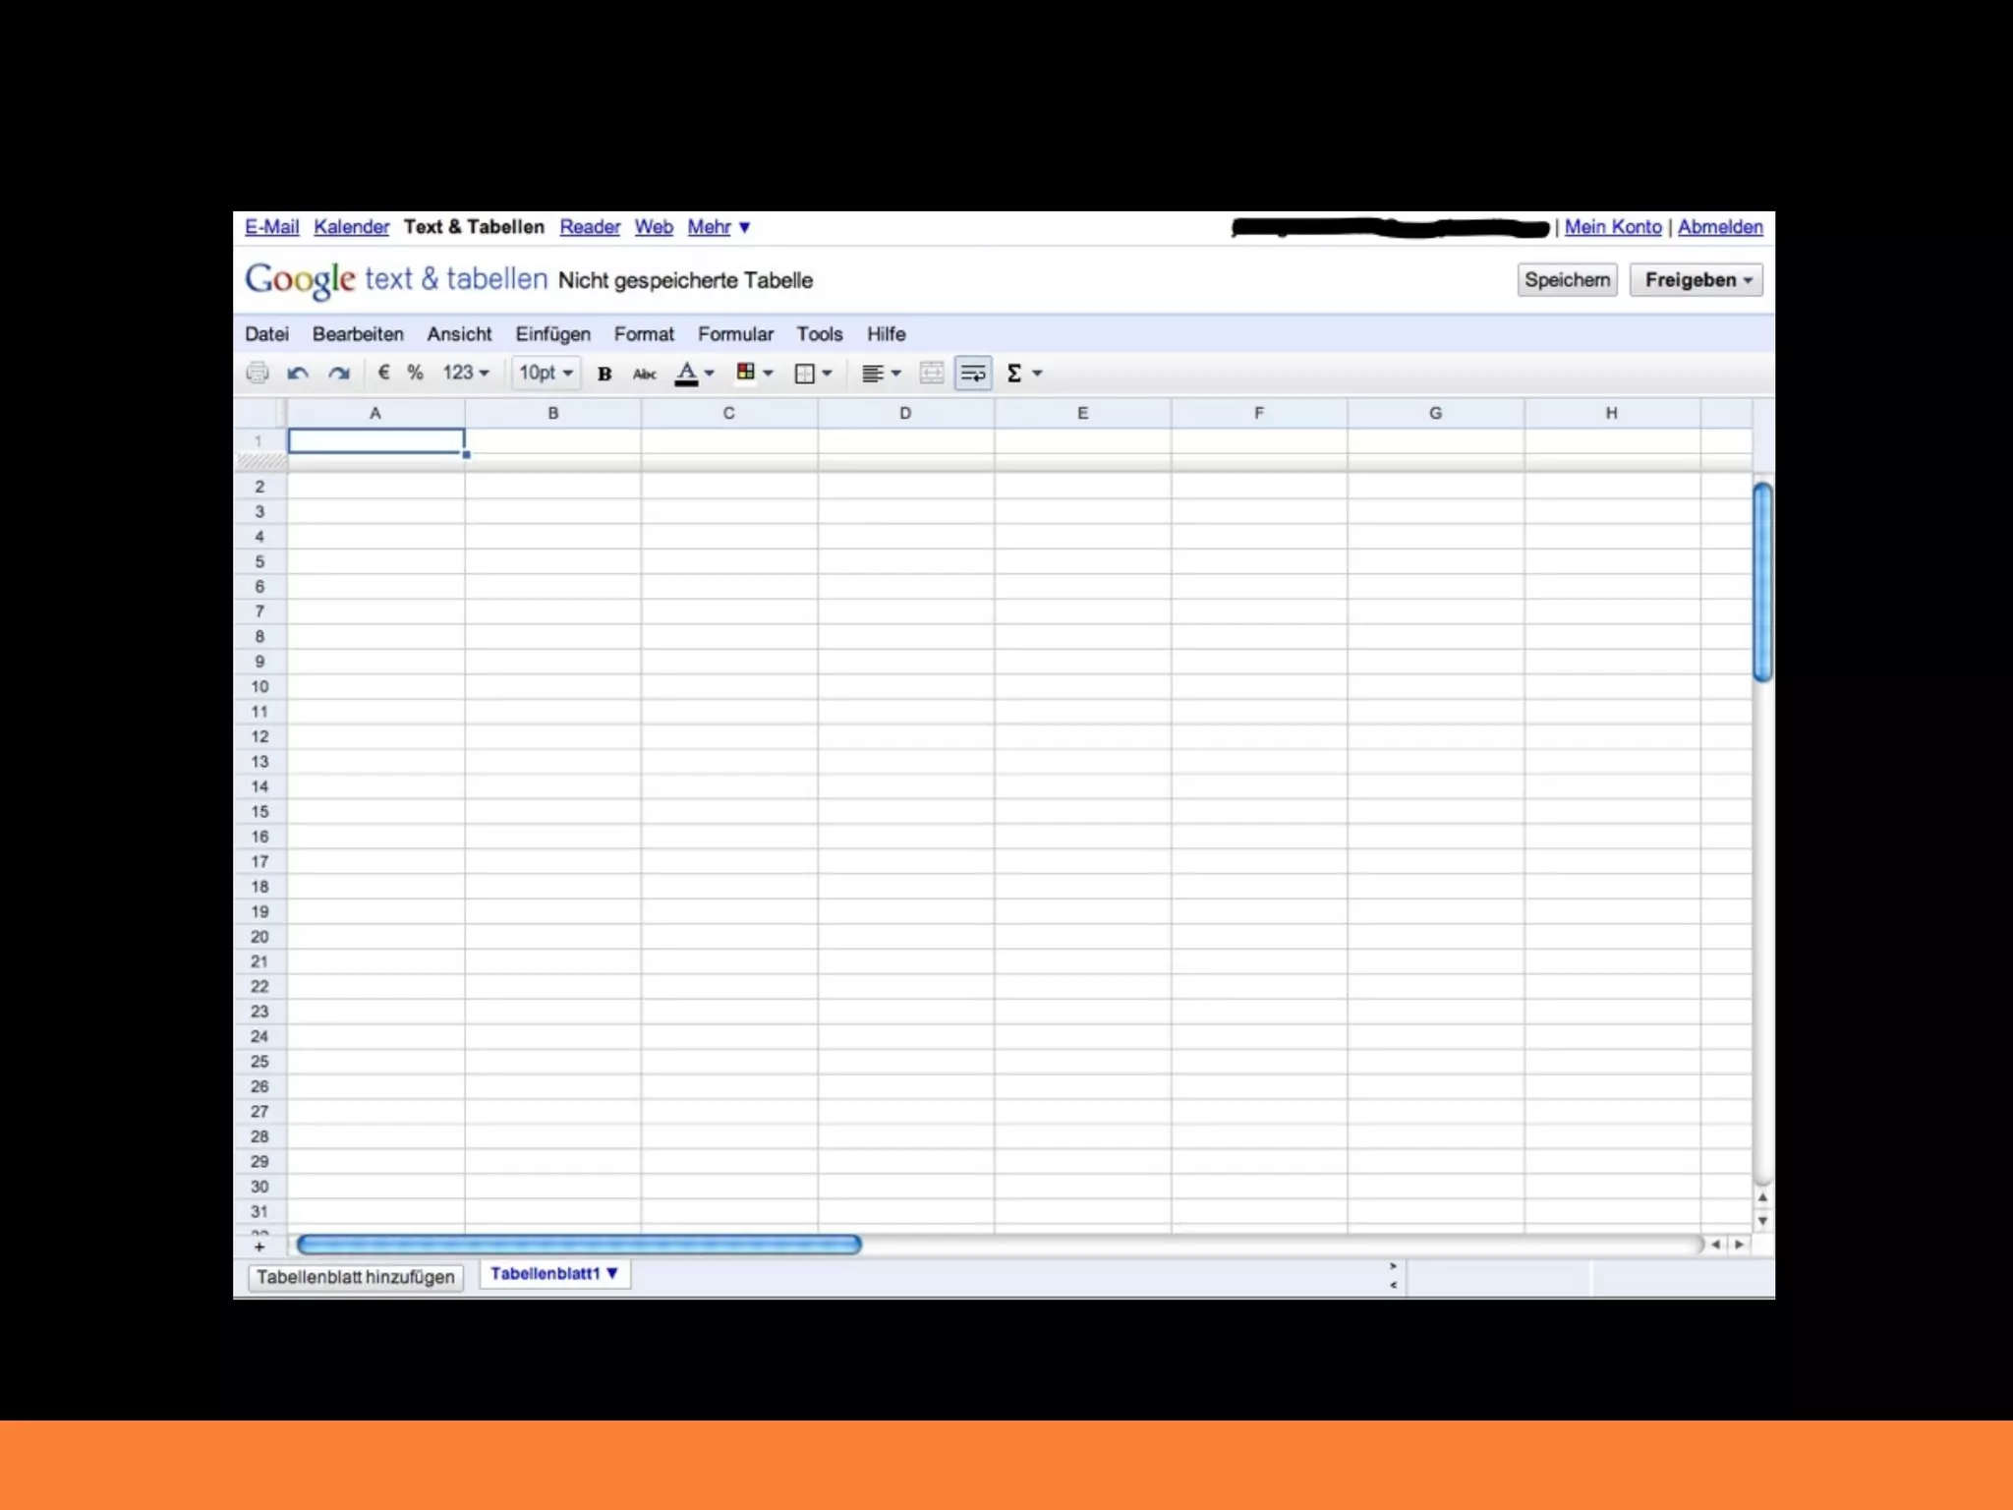Click the horizontal scrollbar thumb
This screenshot has height=1510, width=2013.
(579, 1245)
